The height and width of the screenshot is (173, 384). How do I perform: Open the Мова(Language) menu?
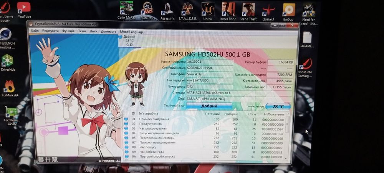click(x=132, y=32)
